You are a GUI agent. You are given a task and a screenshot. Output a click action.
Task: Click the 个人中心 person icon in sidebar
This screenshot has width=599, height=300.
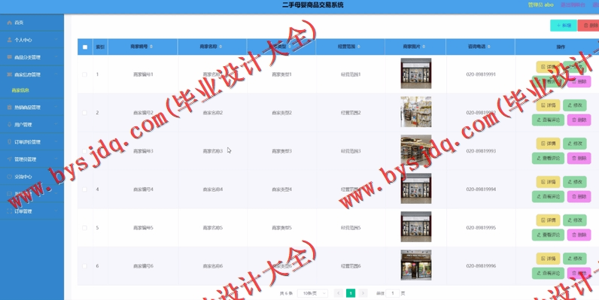(x=10, y=40)
